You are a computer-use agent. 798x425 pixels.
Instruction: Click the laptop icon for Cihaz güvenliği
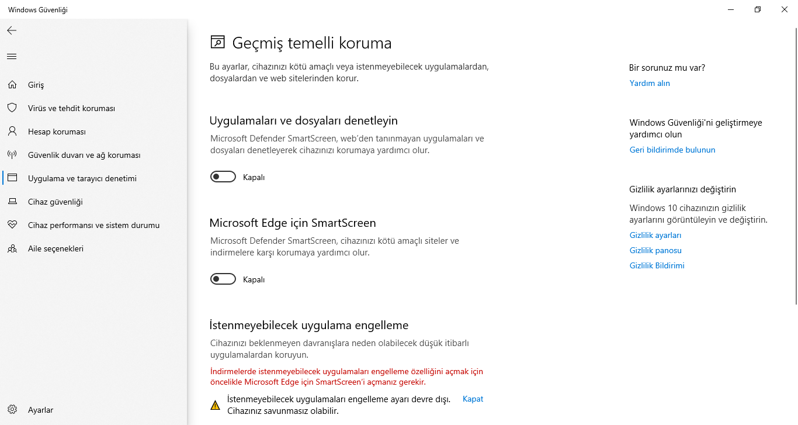[x=12, y=202]
